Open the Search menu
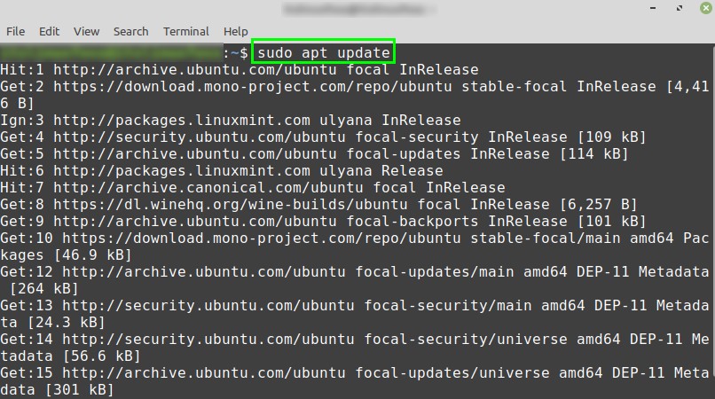 pyautogui.click(x=130, y=31)
